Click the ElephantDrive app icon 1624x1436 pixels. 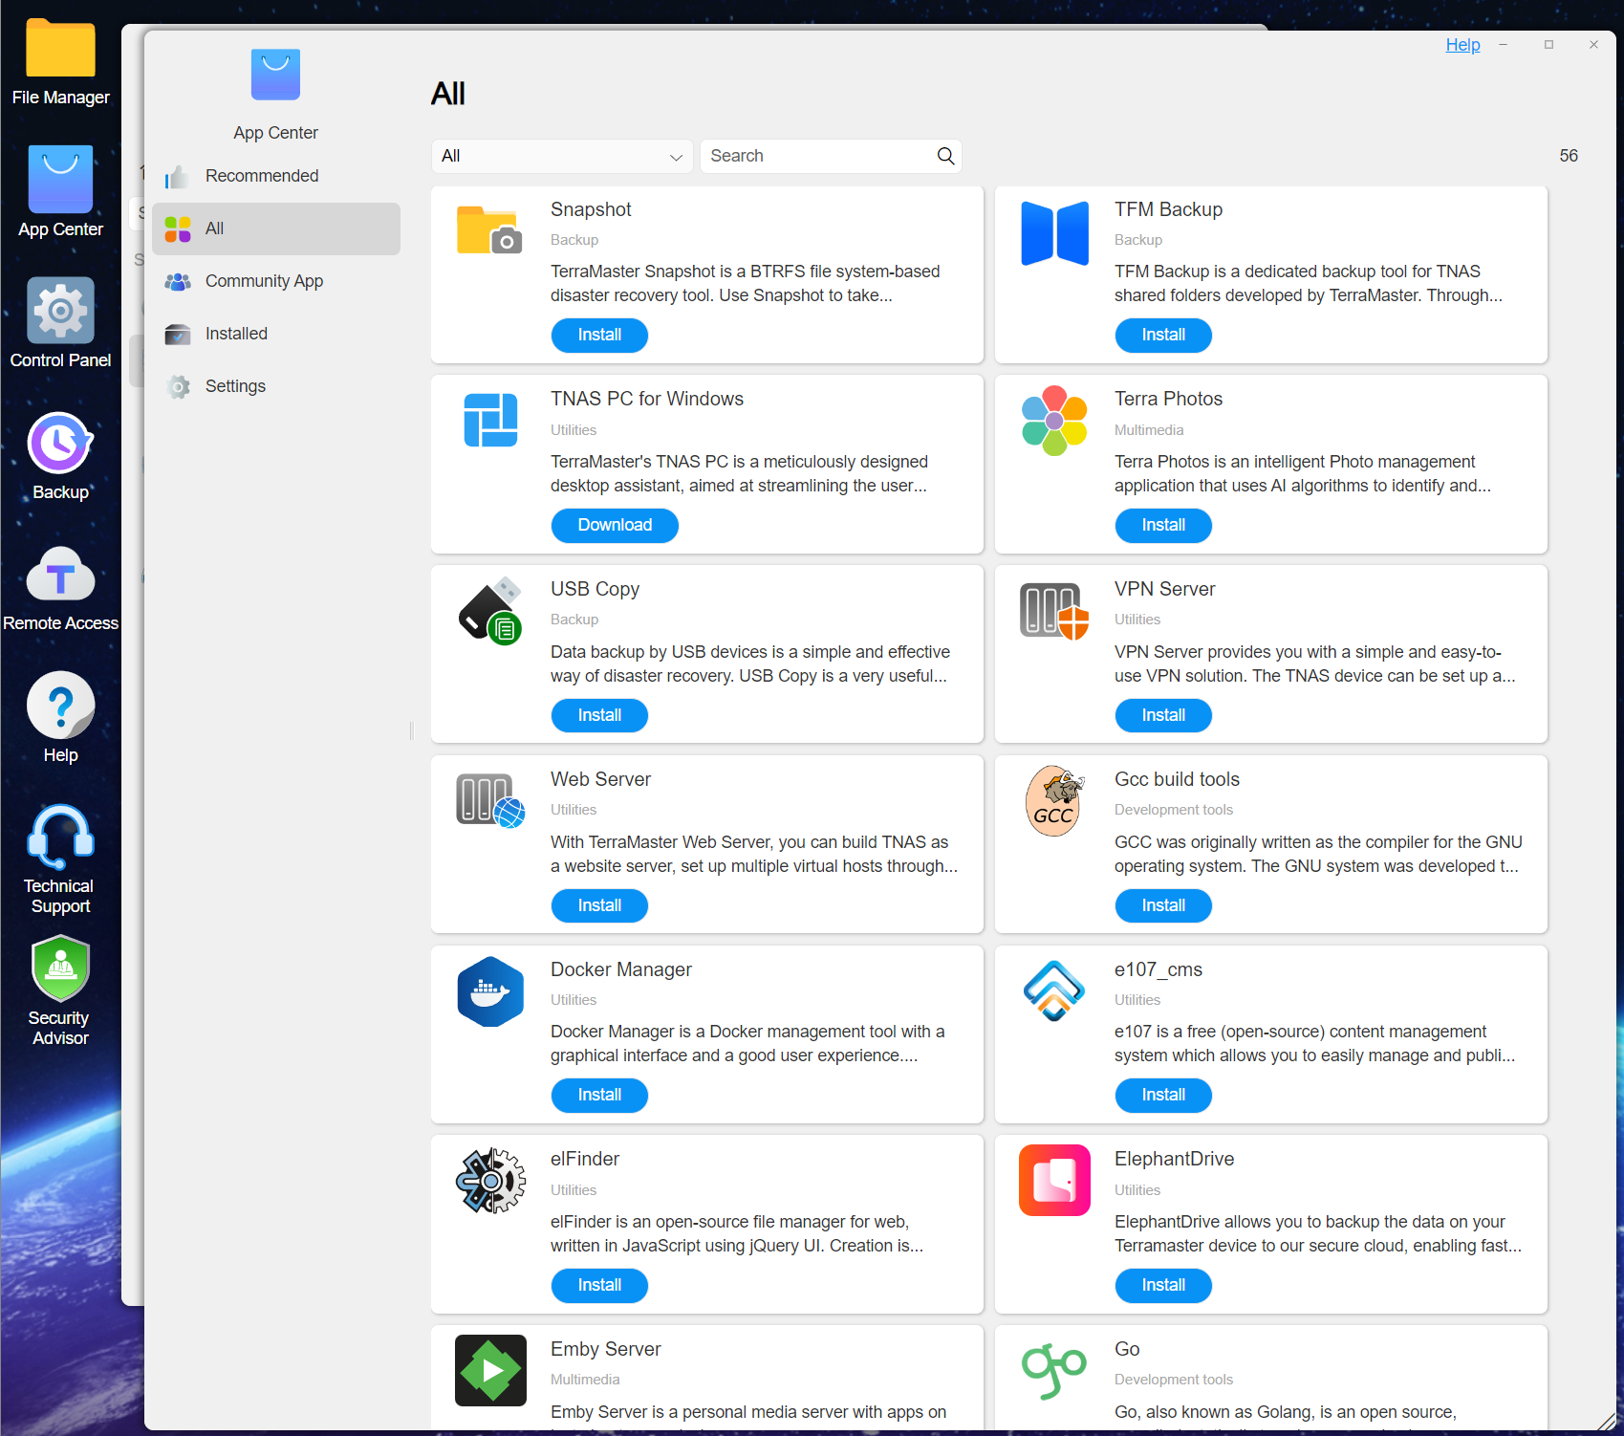click(x=1054, y=1181)
